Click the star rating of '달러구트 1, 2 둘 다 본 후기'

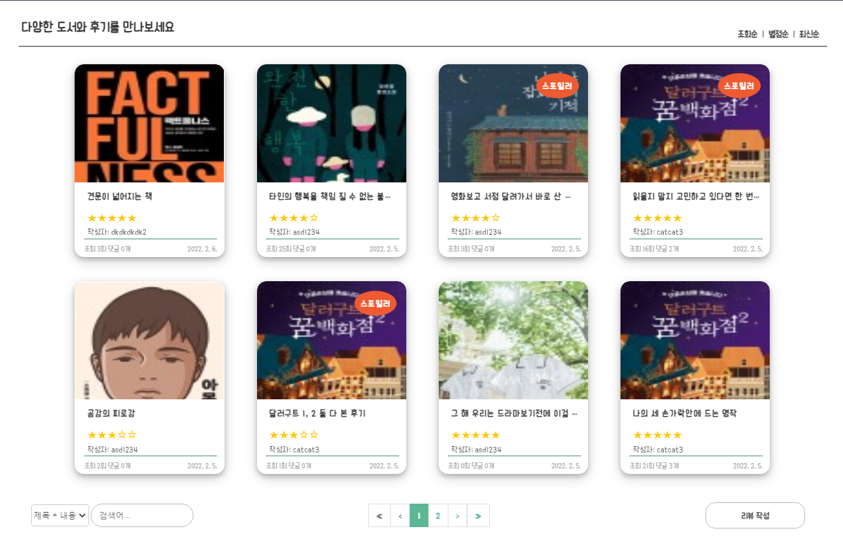tap(294, 435)
